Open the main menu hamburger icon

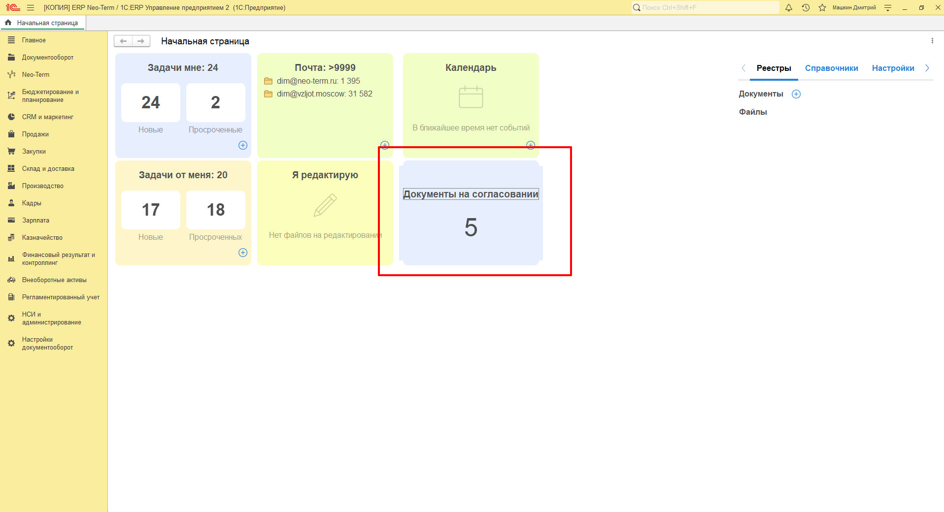tap(31, 7)
